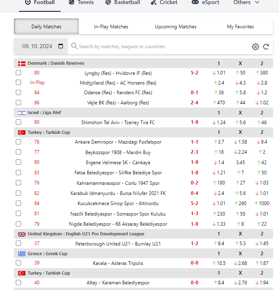This screenshot has height=290, width=279.
Task: Click the football icon in sports bar
Action: click(28, 2)
